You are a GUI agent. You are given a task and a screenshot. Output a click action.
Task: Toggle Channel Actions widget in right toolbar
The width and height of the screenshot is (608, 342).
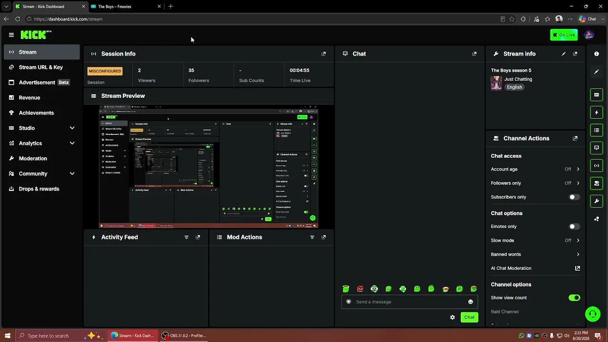(597, 183)
